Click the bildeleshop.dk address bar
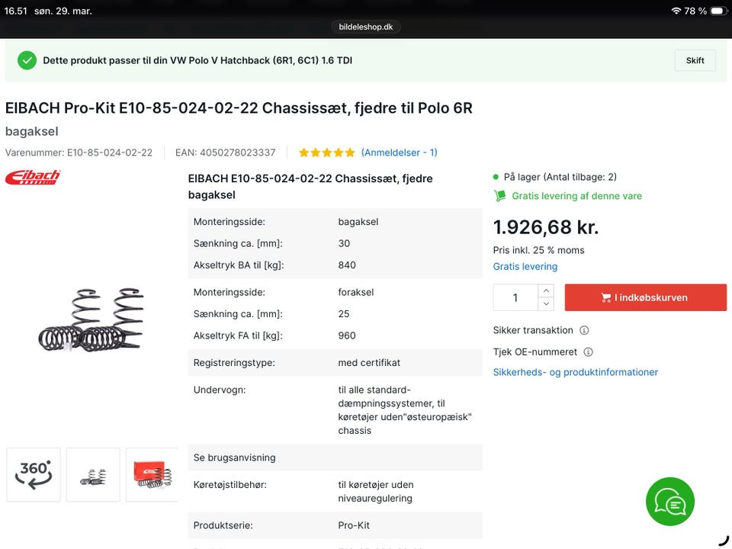 coord(367,27)
